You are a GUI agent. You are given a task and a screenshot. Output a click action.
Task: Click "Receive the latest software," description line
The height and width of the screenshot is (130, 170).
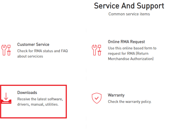(40, 99)
